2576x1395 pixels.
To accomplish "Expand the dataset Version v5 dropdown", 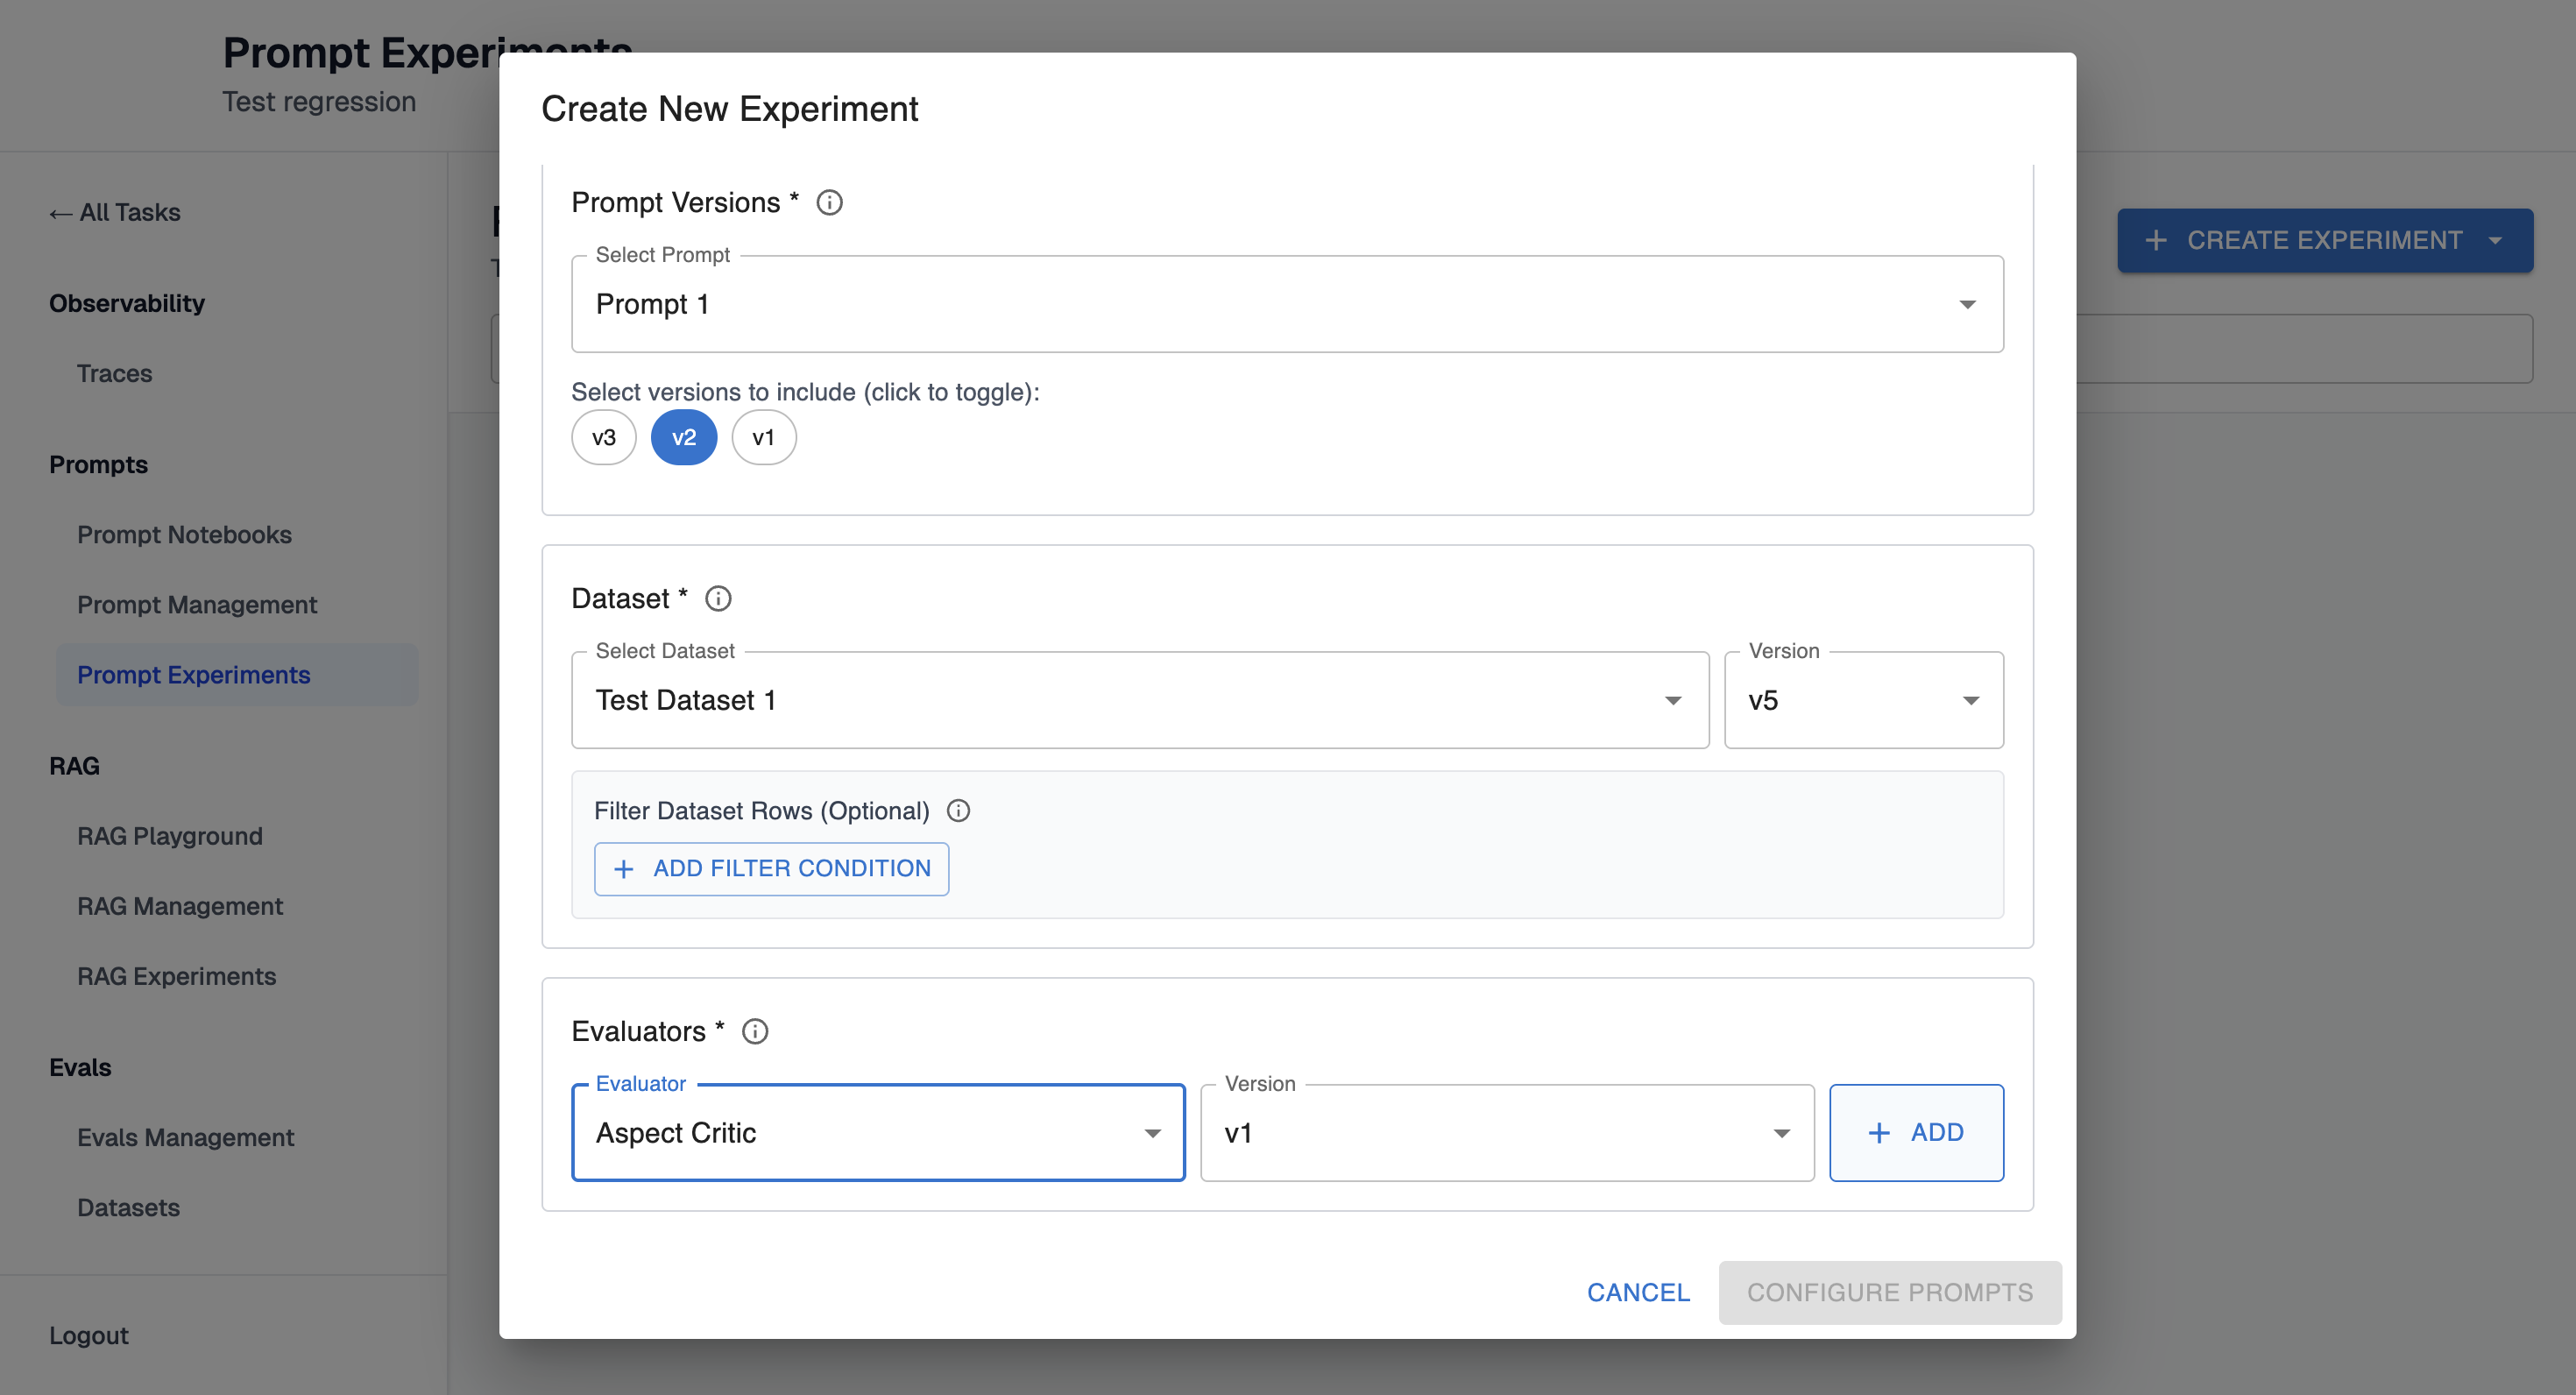I will click(x=1863, y=700).
